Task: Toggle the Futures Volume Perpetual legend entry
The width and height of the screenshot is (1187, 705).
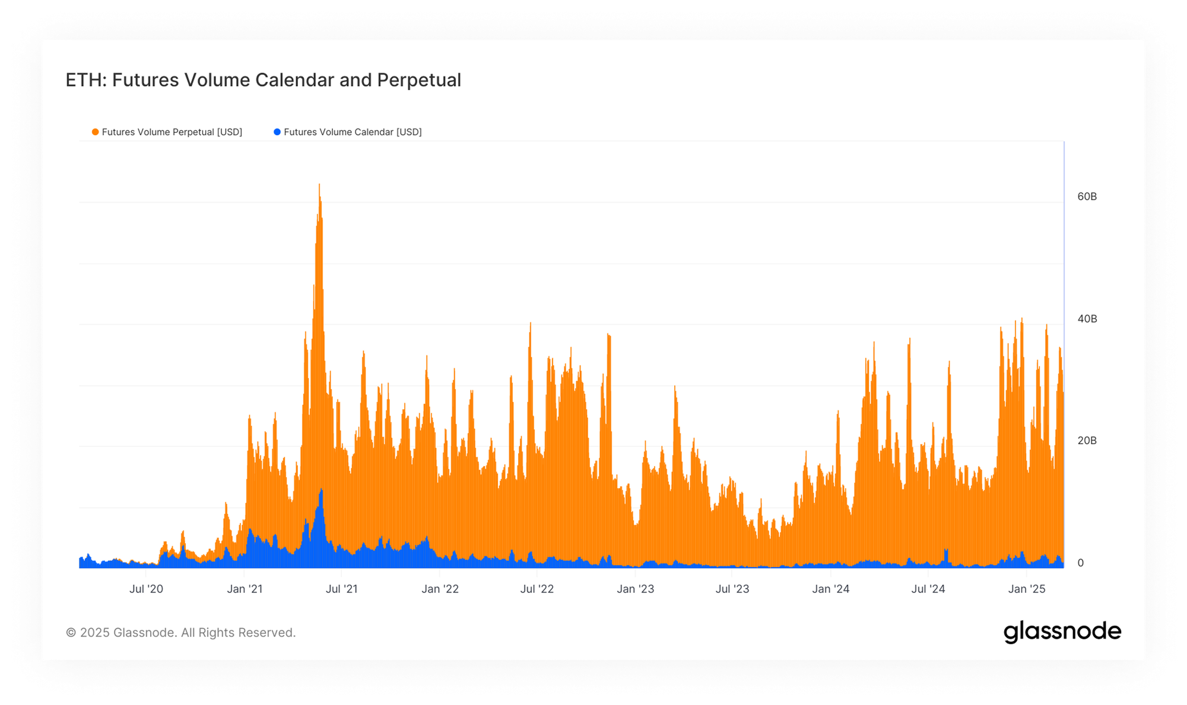Action: pyautogui.click(x=172, y=132)
